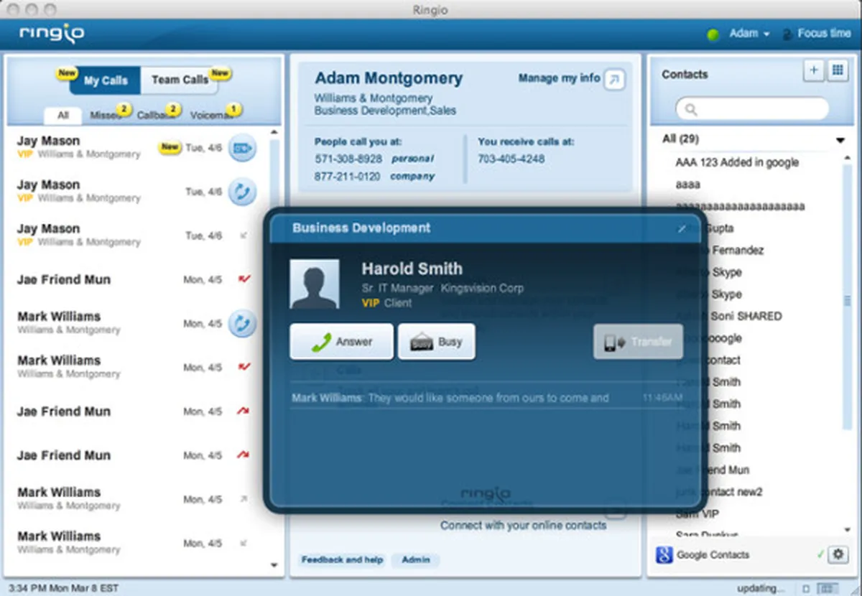Image resolution: width=862 pixels, height=596 pixels.
Task: Click Harold Smith's avatar picture
Action: [x=315, y=284]
